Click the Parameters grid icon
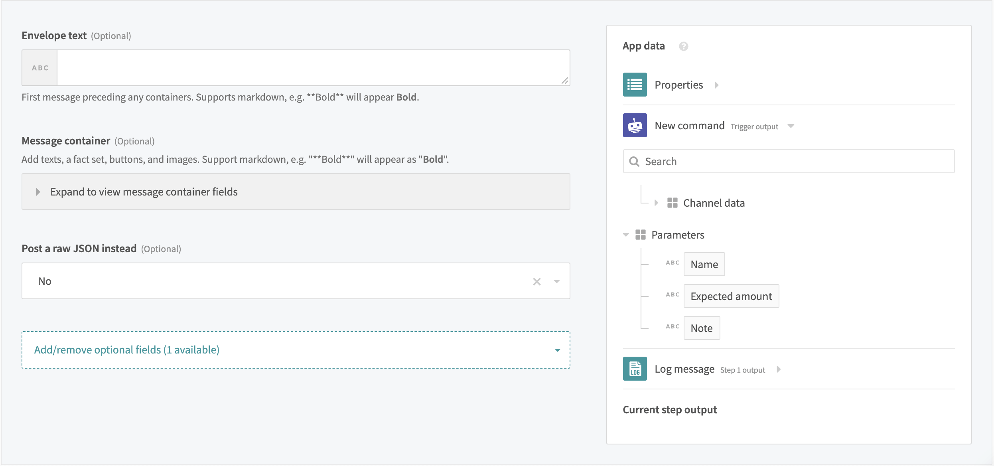This screenshot has width=994, height=466. coord(640,235)
